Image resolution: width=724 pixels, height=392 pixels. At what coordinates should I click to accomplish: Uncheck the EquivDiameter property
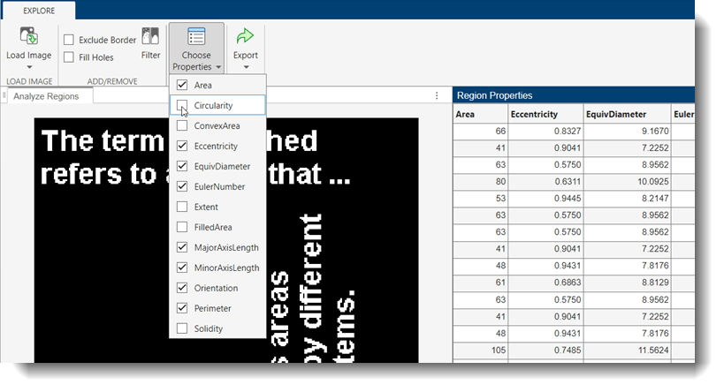point(182,166)
